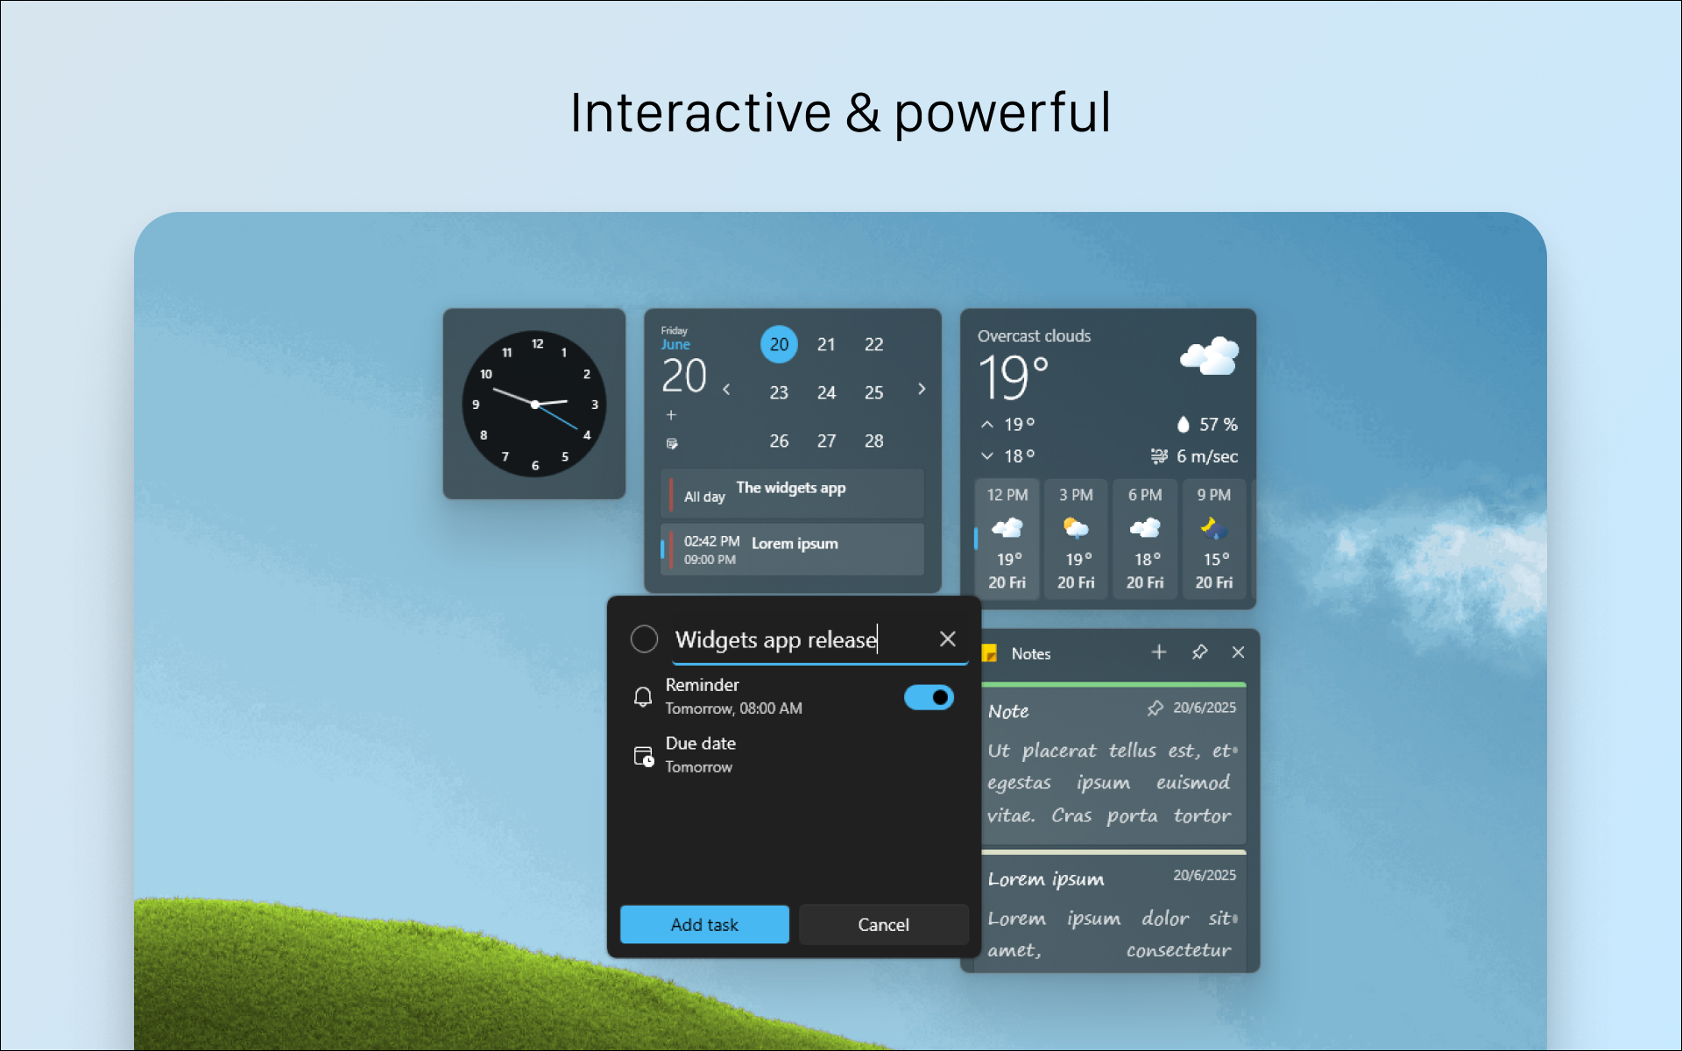
Task: Click the humidity droplet icon in weather widget
Action: point(1184,424)
